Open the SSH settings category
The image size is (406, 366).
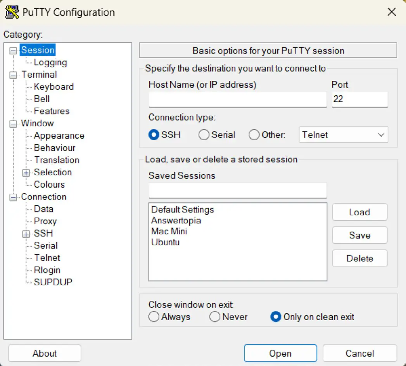(43, 233)
